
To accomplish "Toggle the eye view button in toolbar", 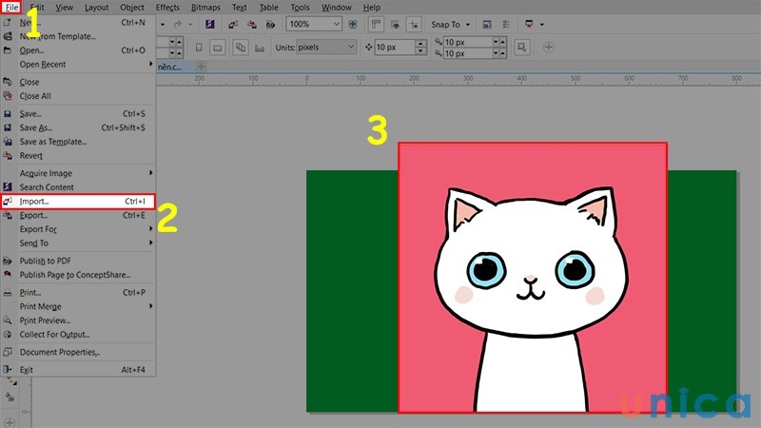I will click(x=395, y=24).
